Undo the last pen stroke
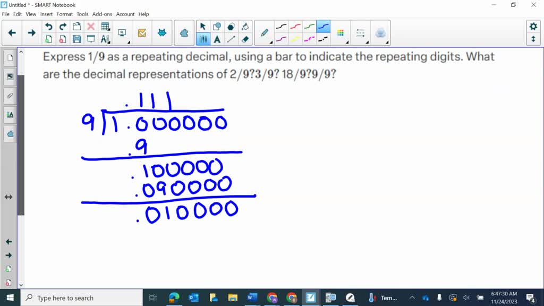This screenshot has height=306, width=544. point(49,25)
